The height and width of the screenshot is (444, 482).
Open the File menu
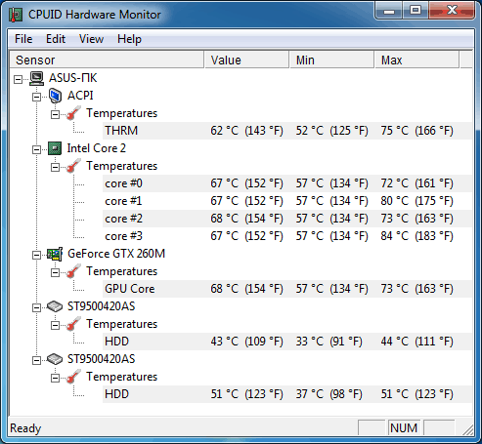click(23, 39)
